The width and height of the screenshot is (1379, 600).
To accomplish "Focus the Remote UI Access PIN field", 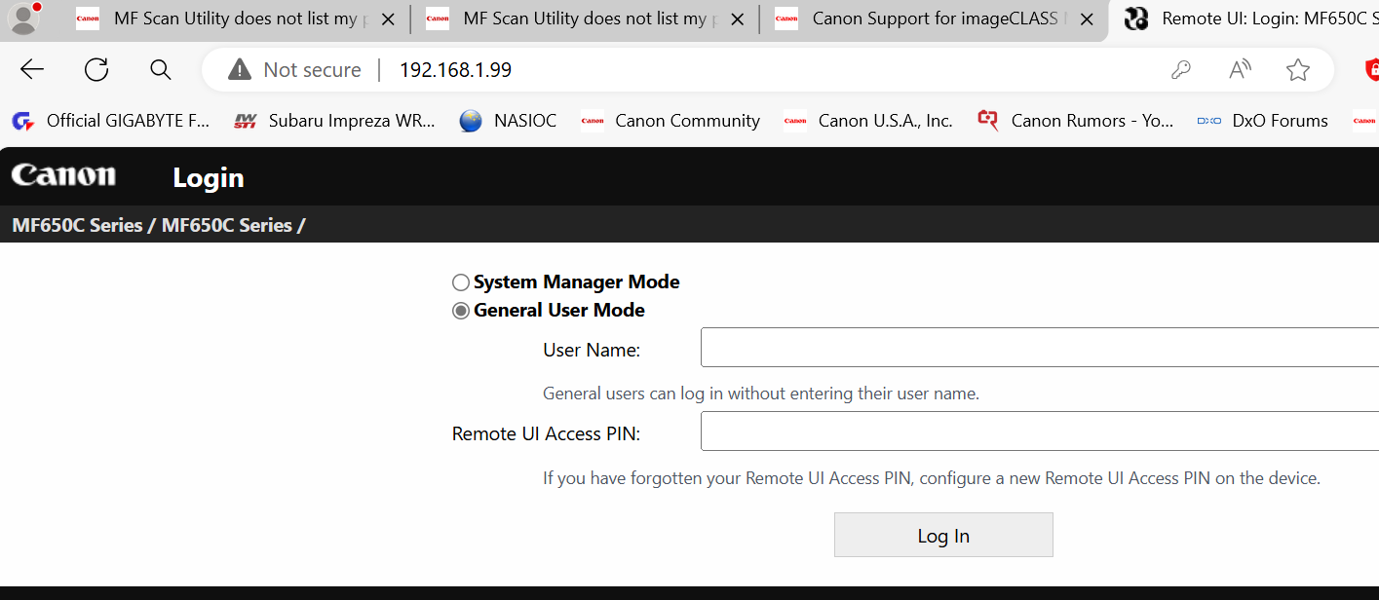I will pos(1039,431).
